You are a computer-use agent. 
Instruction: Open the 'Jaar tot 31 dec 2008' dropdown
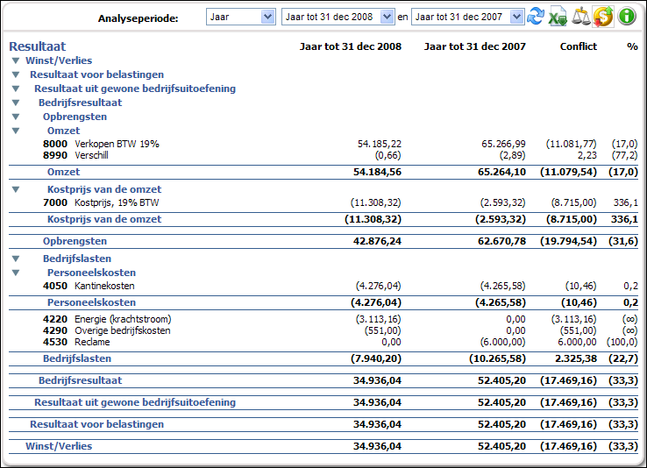338,17
